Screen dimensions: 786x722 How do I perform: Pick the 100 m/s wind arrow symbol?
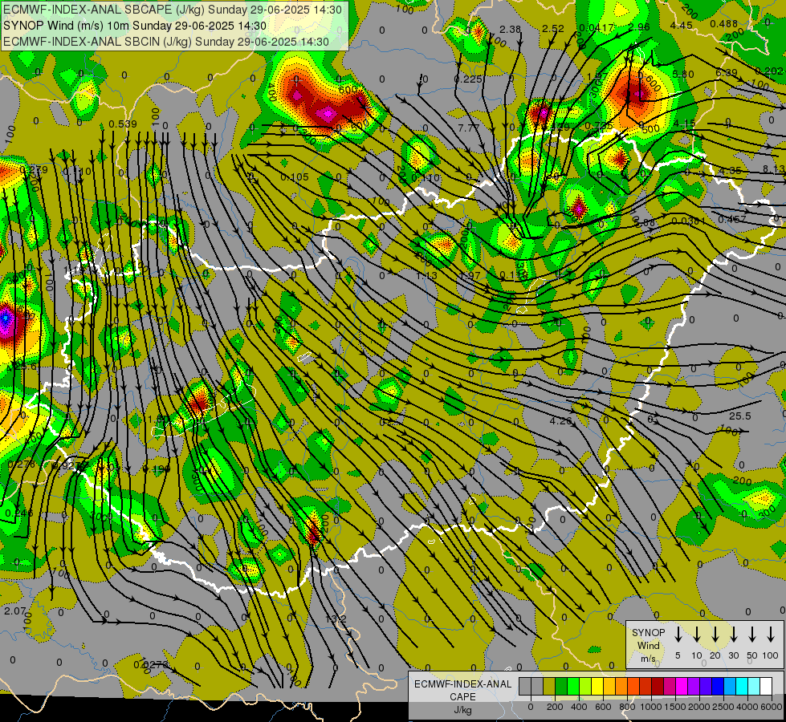coord(771,635)
